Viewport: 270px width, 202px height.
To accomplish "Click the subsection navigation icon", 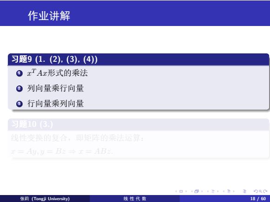I will pos(213,191).
